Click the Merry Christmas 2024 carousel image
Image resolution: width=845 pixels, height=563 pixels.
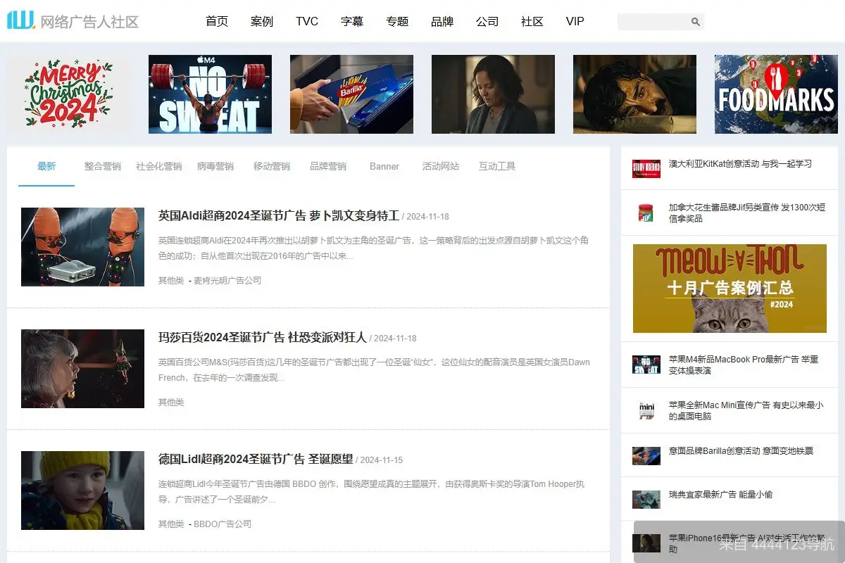point(68,94)
